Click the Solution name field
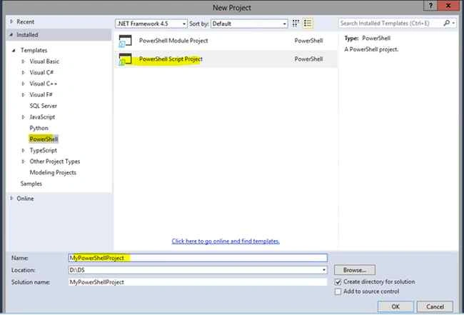This screenshot has width=464, height=315. click(198, 282)
